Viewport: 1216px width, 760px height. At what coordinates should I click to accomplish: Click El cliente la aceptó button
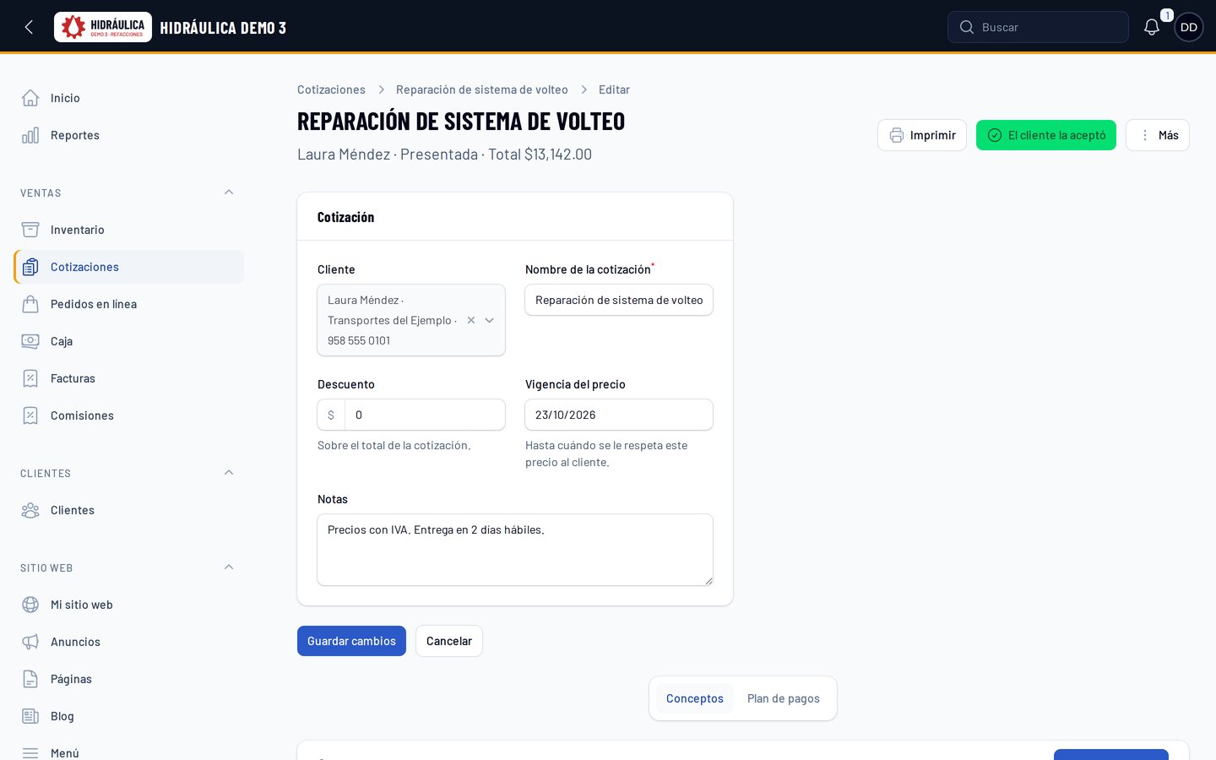click(x=1046, y=135)
